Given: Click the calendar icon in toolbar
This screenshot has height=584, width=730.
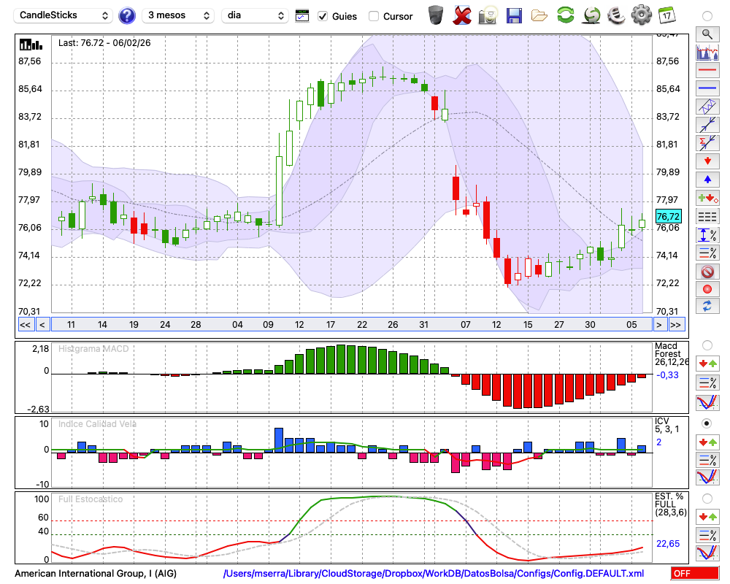Looking at the screenshot, I should pos(666,15).
